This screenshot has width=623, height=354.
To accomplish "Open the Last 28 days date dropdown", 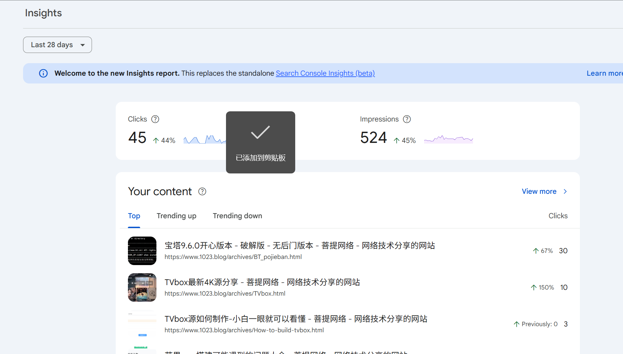I will tap(57, 45).
